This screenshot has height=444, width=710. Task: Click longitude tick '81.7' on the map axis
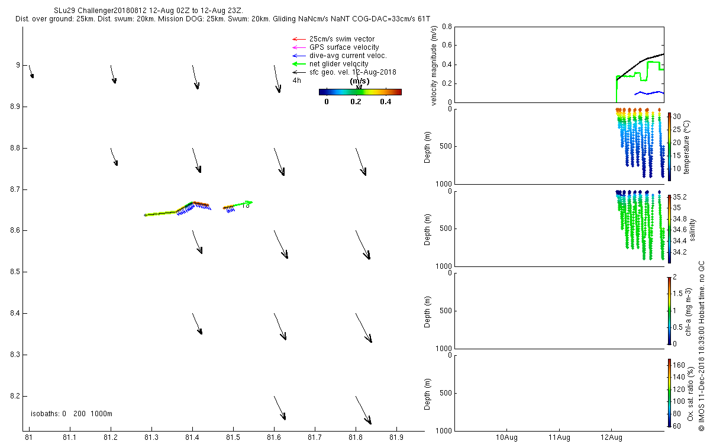(315, 437)
